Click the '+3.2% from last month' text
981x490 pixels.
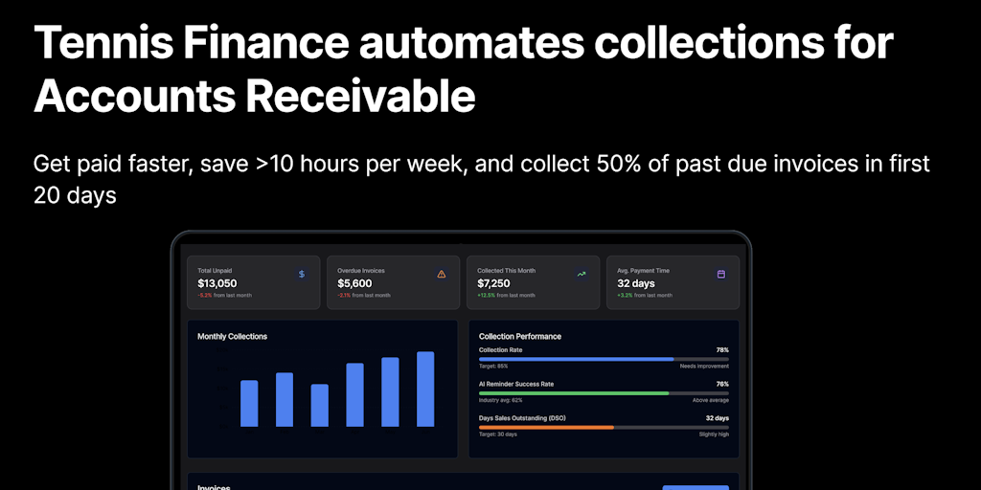tap(645, 295)
